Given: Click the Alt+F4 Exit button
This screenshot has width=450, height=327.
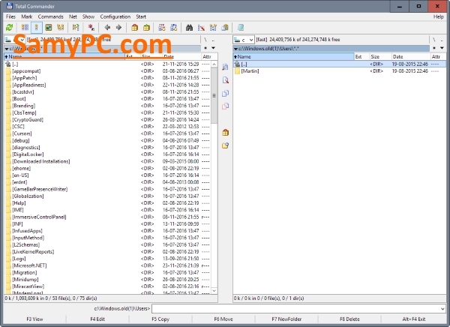Looking at the screenshot, I should [414, 319].
